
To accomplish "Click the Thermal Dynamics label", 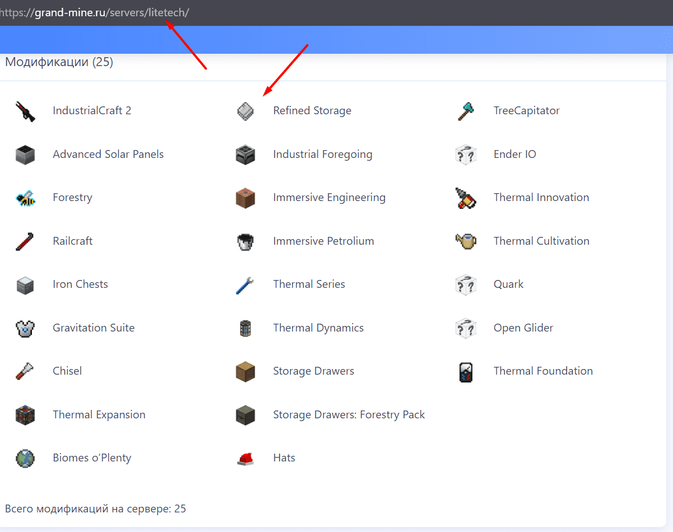I will tap(318, 328).
